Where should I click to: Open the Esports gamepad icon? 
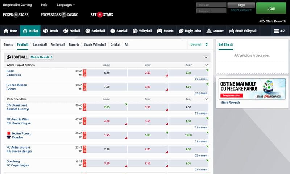click(x=159, y=31)
